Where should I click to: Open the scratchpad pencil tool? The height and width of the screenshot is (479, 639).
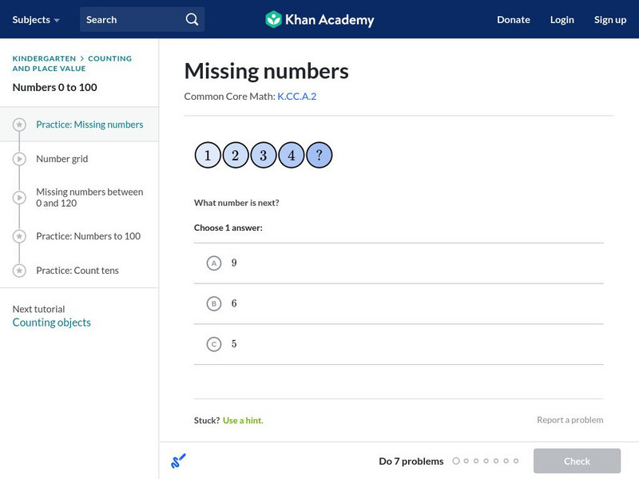tap(178, 461)
